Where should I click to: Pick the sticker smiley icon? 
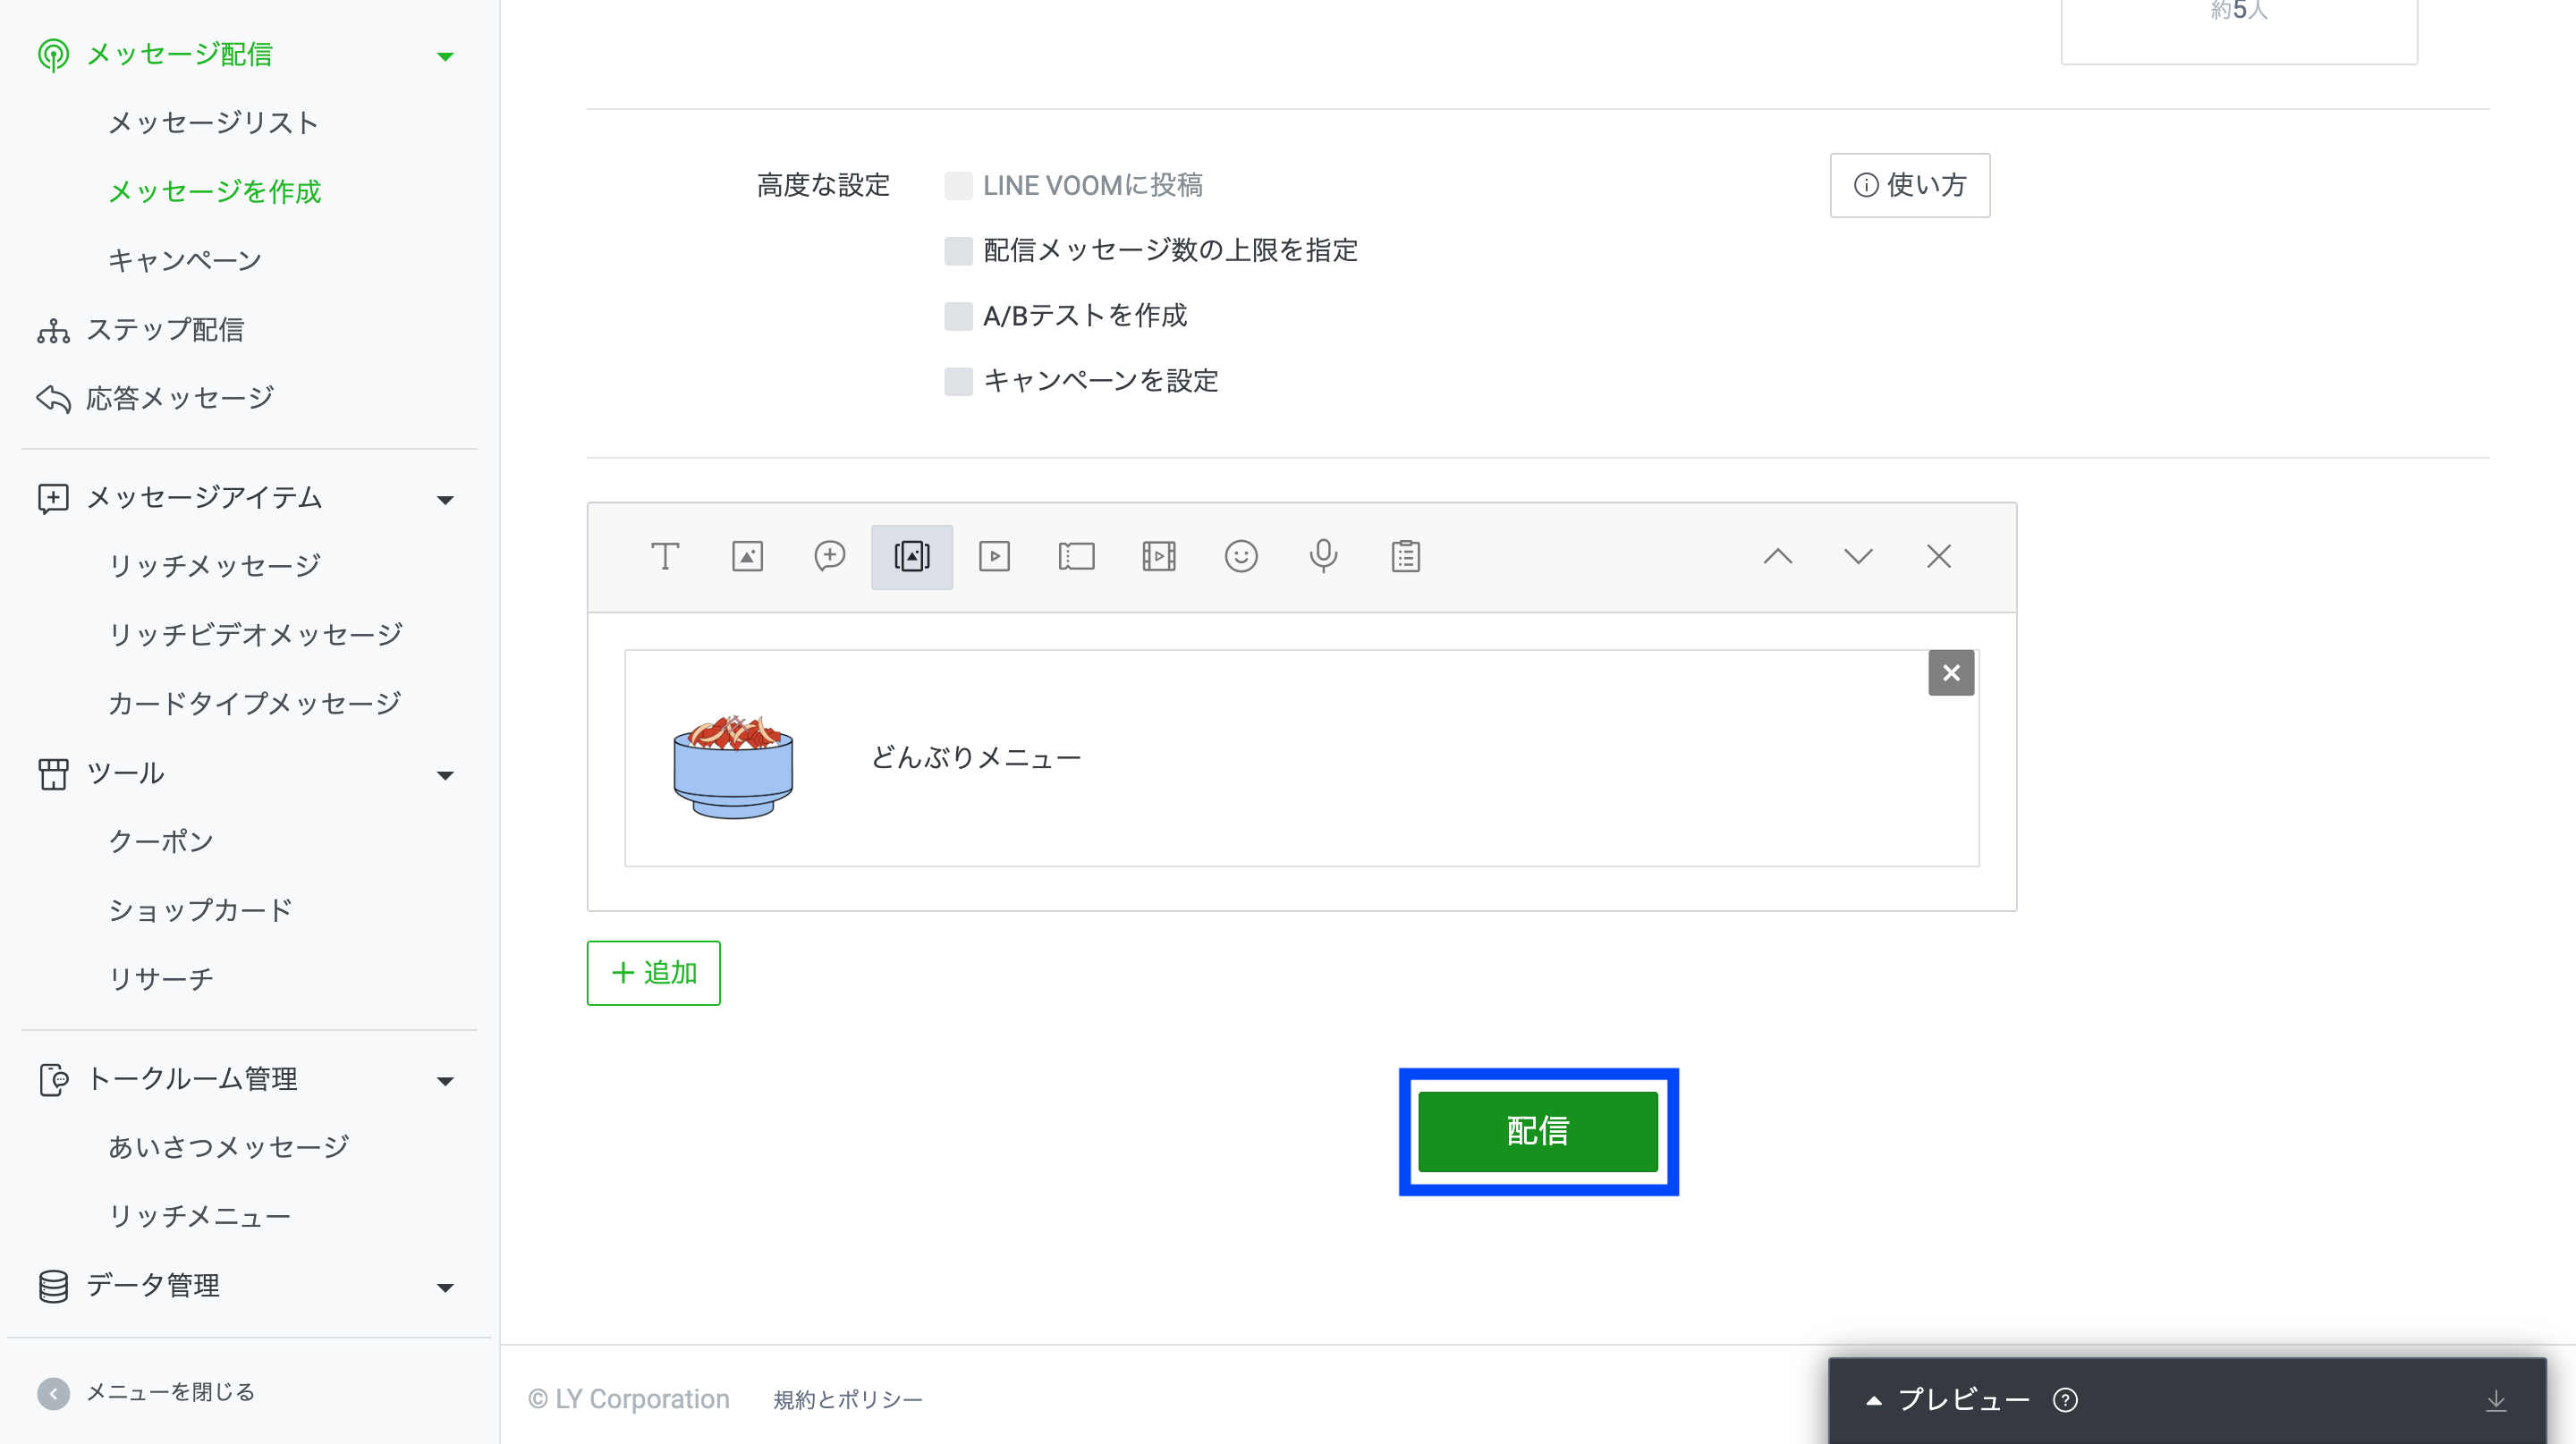point(1241,557)
